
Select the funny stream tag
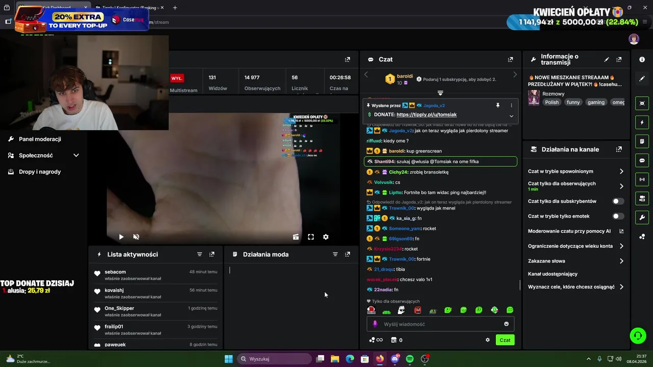tap(573, 102)
